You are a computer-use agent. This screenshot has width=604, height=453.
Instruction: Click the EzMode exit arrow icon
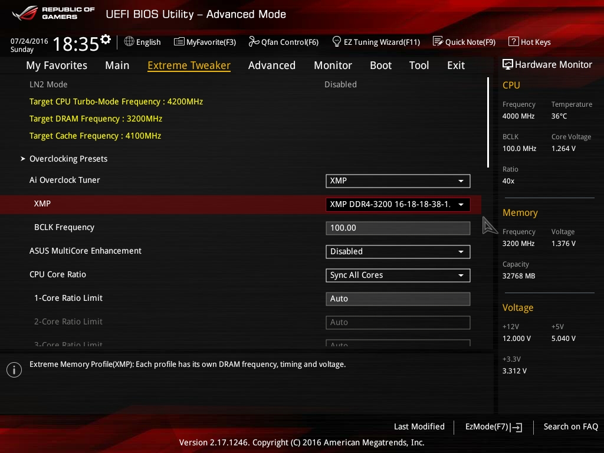coord(517,427)
